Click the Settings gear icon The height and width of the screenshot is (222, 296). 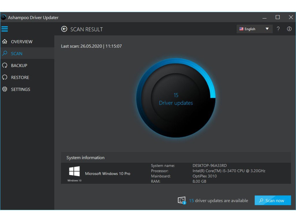coord(5,89)
